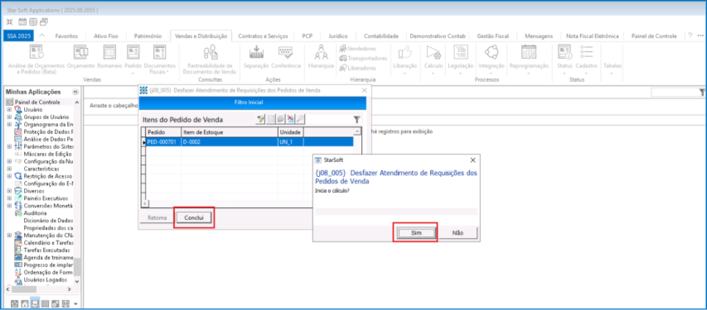Click the cascading windows quick access icon

pyautogui.click(x=44, y=21)
